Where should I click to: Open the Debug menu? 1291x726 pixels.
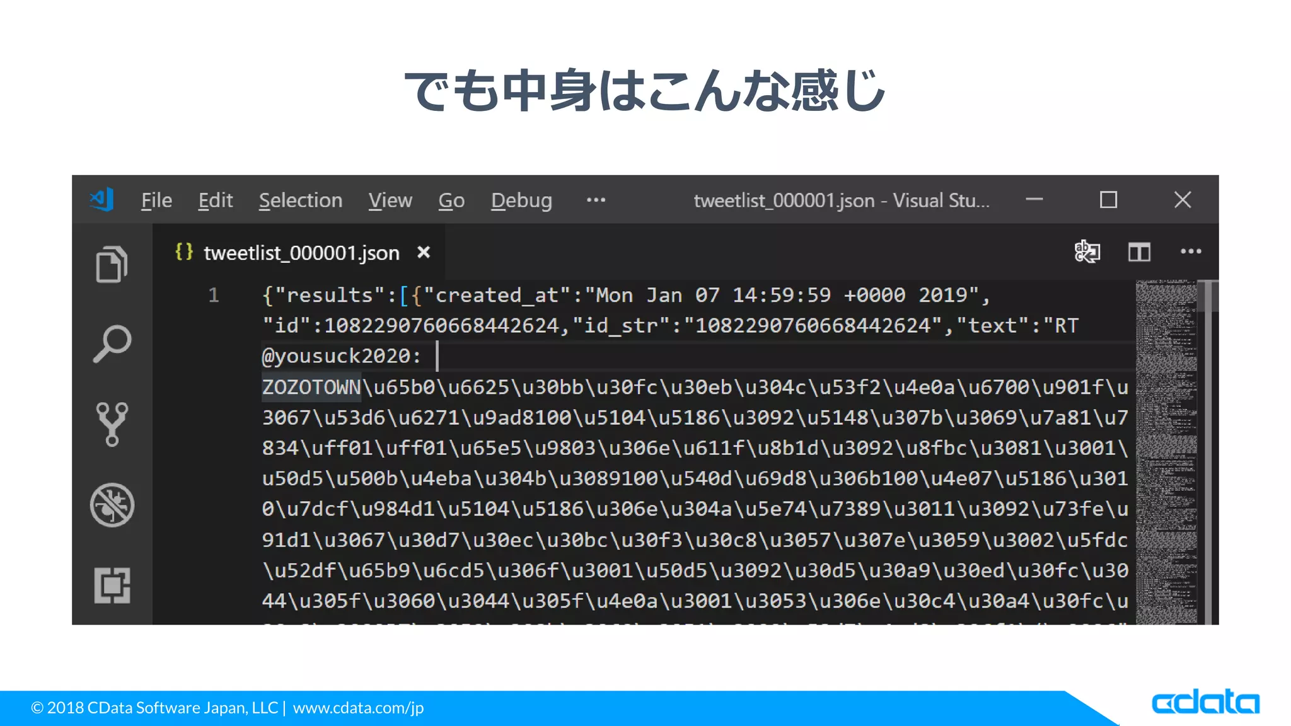click(521, 200)
